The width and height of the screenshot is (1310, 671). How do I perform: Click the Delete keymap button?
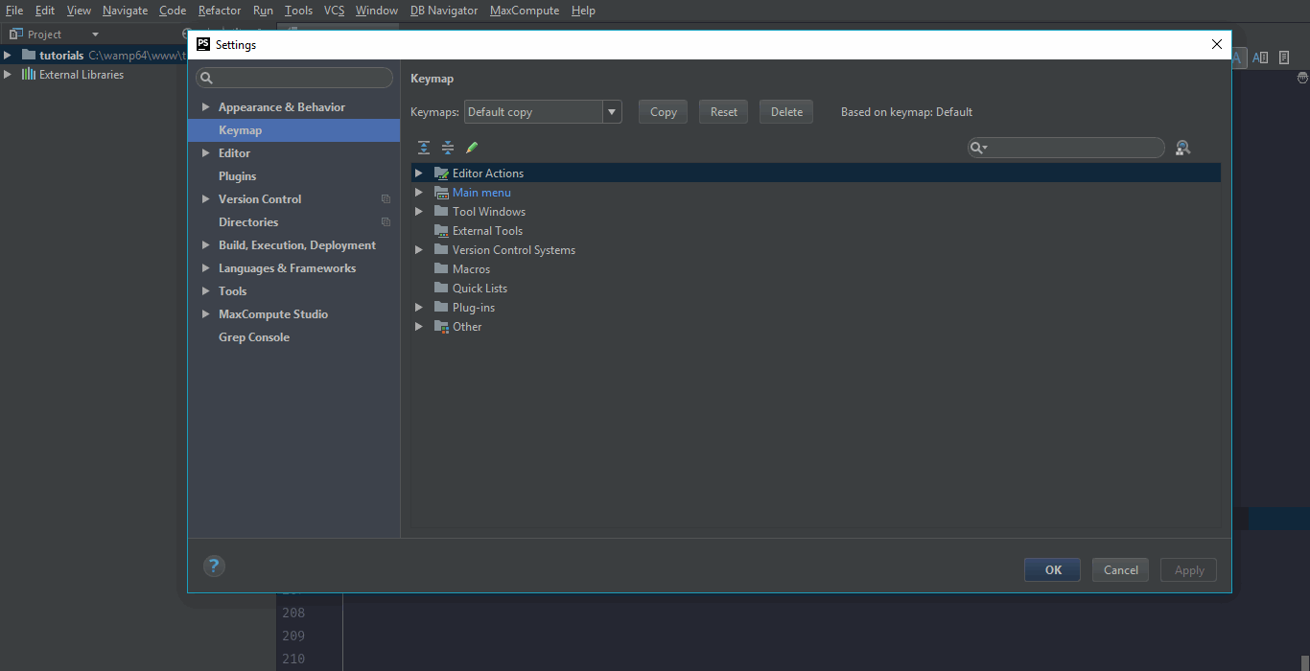pos(786,112)
